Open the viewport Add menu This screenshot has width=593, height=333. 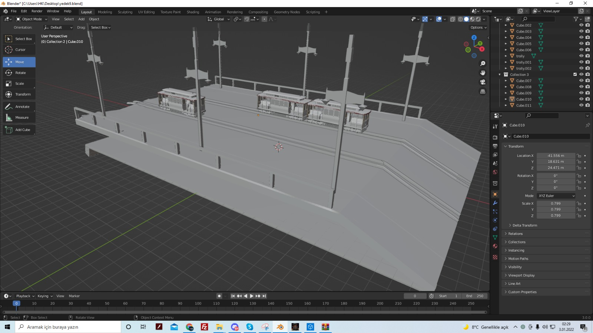[81, 19]
